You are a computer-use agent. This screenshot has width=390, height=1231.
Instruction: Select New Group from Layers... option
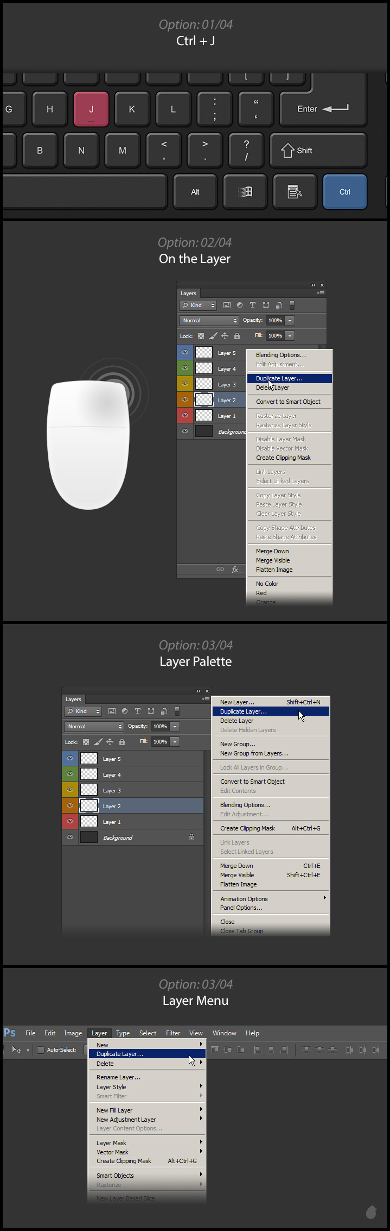(254, 753)
